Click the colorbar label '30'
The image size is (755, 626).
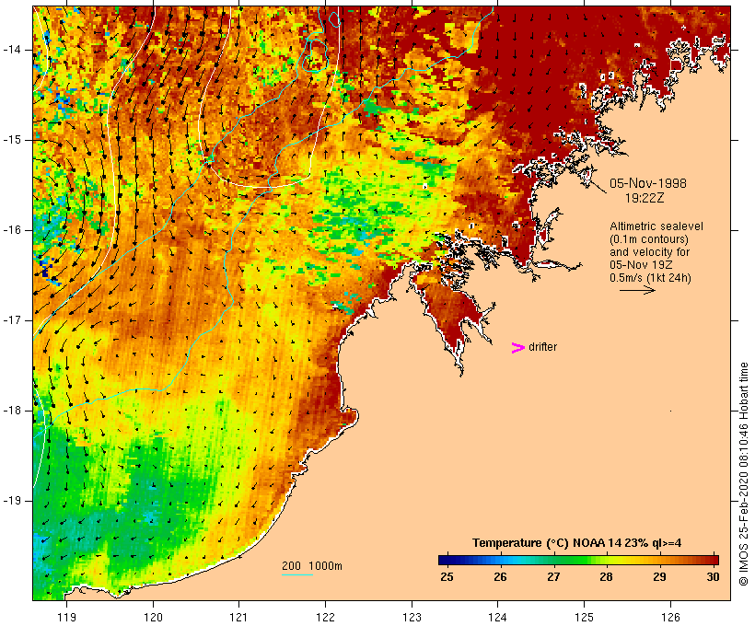(x=714, y=576)
